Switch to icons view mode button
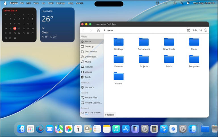This screenshot has height=137, width=218. 98,30
